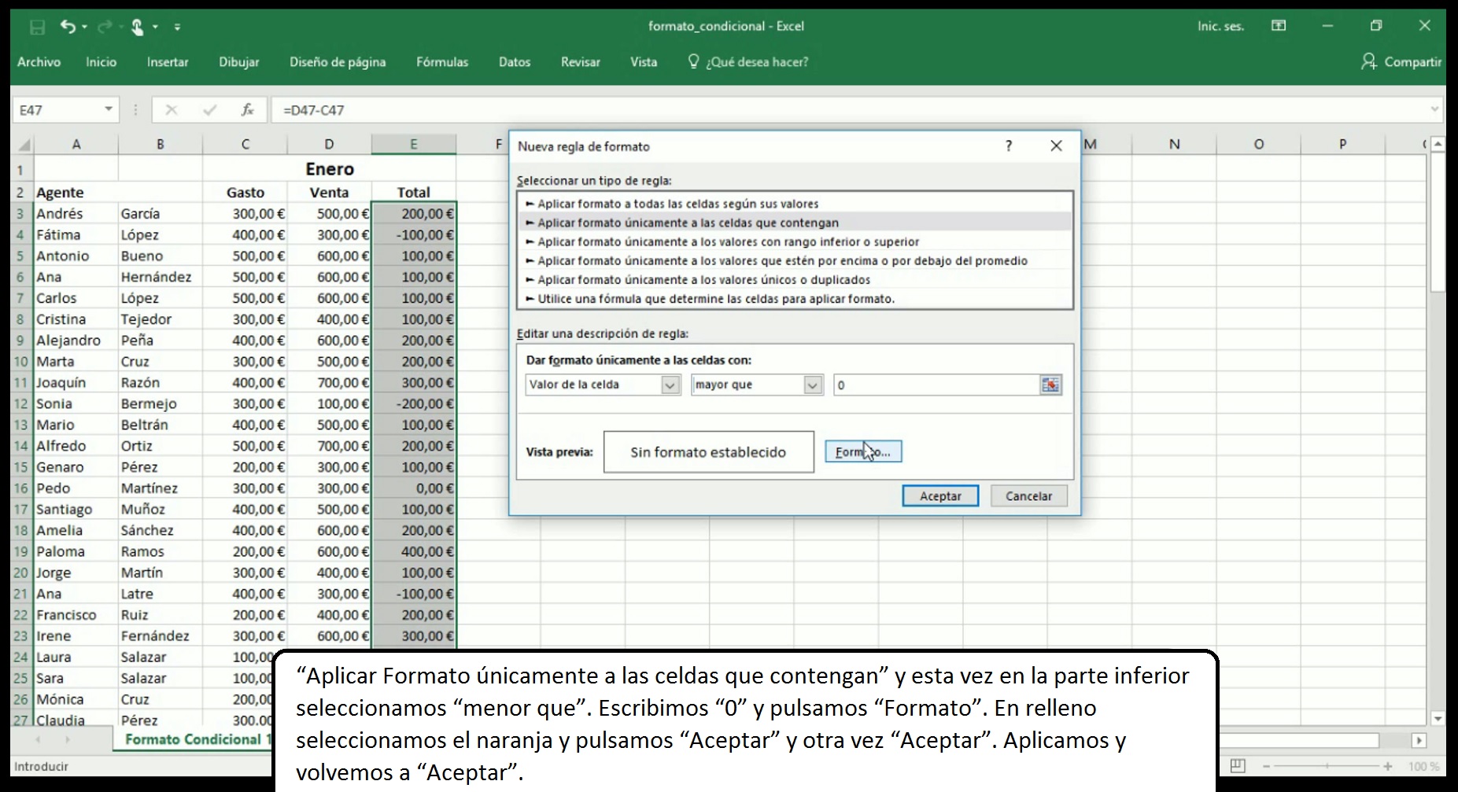Switch to Diseño de página tab
The image size is (1458, 792).
[338, 61]
